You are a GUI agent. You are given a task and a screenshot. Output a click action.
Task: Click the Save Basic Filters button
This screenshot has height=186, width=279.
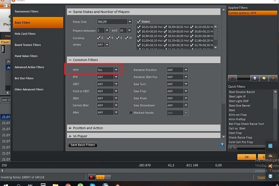pyautogui.click(x=83, y=145)
